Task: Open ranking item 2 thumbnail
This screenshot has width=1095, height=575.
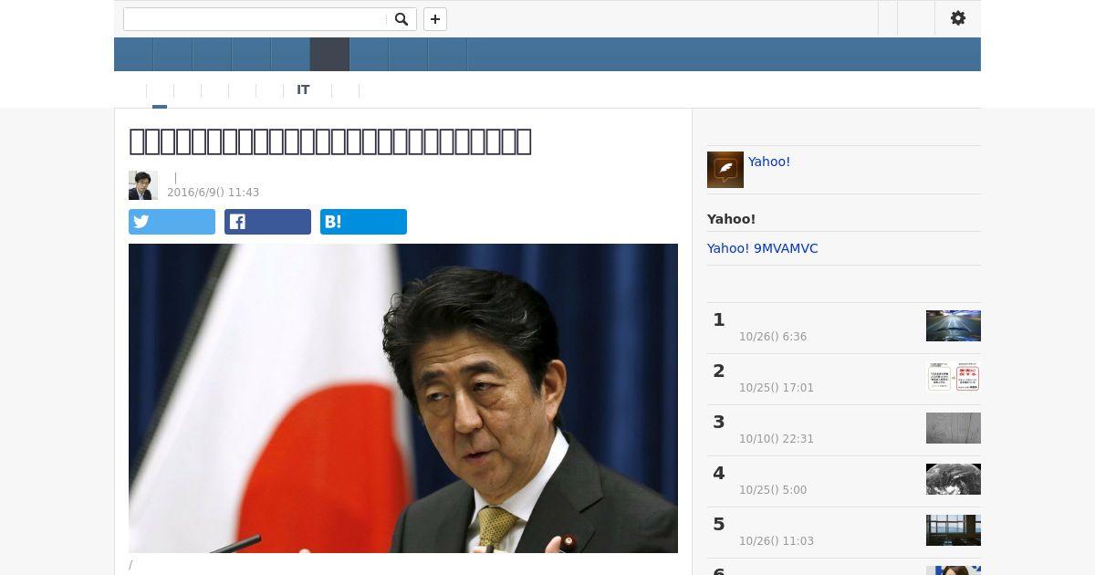Action: [954, 377]
